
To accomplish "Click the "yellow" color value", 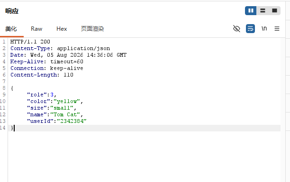I will (x=67, y=101).
